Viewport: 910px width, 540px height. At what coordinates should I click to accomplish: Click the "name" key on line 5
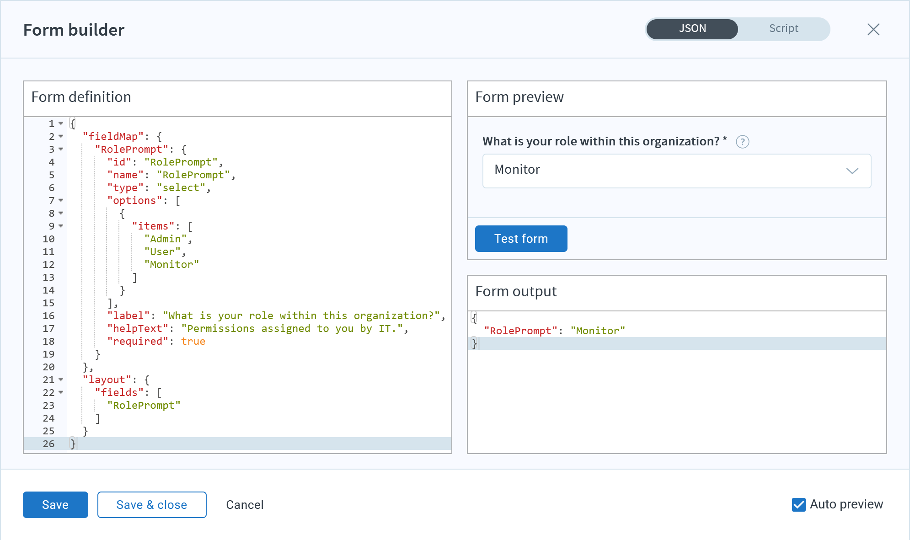click(x=125, y=175)
